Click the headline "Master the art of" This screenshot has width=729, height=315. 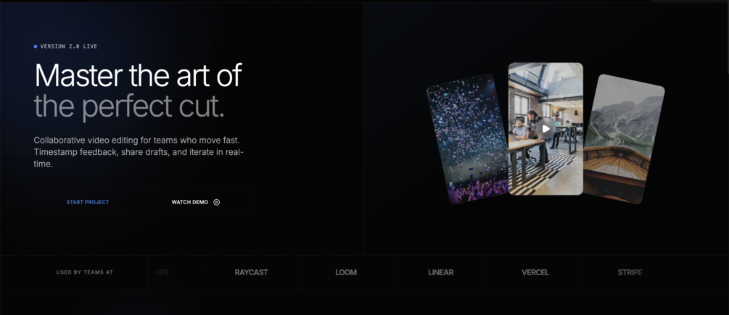[x=138, y=75]
